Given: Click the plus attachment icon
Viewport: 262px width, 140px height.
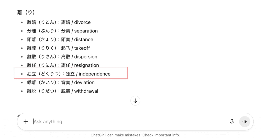Looking at the screenshot, I should pos(26,122).
